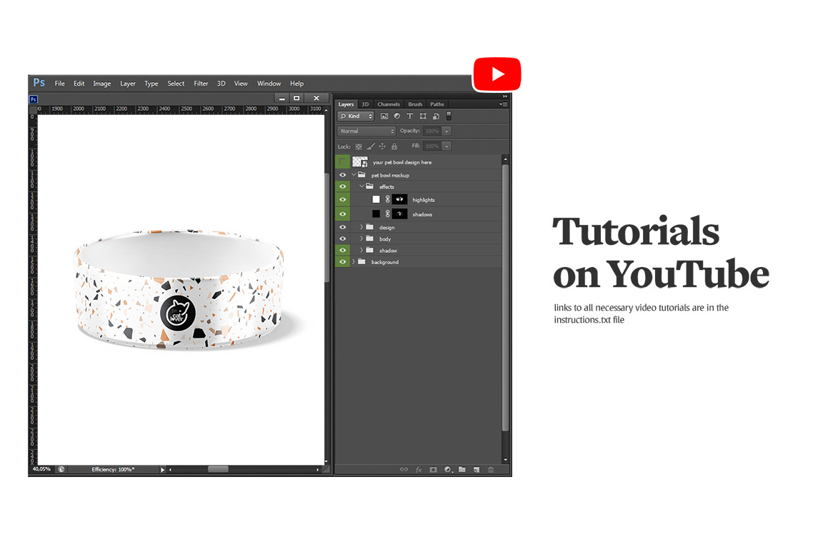Expand the design layer group

361,227
